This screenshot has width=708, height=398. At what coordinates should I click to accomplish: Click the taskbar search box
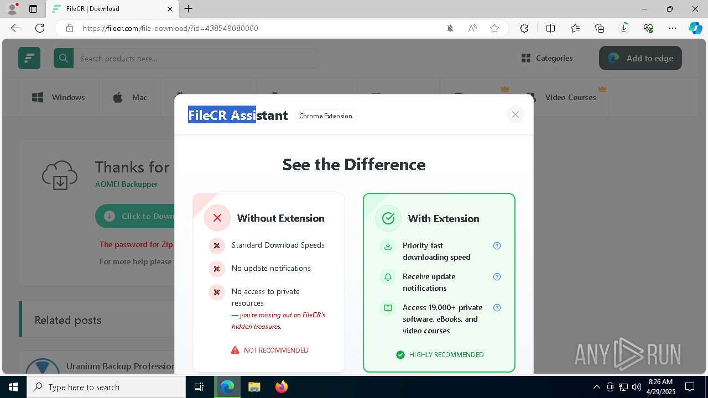[x=106, y=387]
